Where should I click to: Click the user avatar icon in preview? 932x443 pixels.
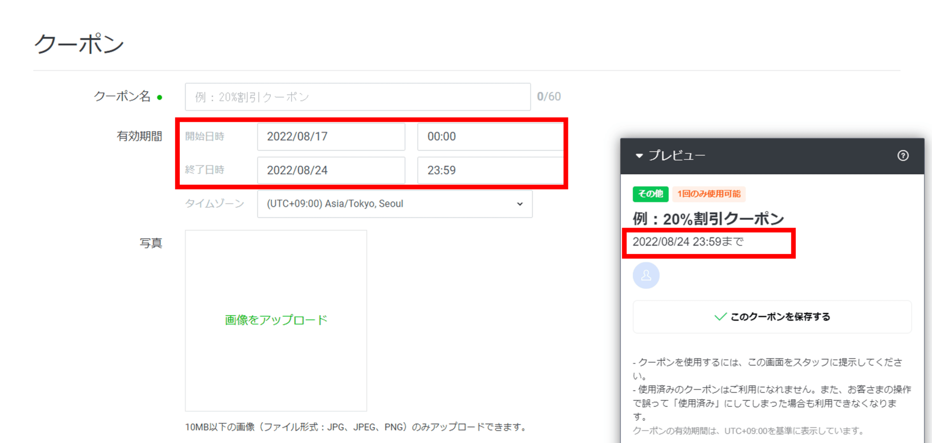coord(645,275)
